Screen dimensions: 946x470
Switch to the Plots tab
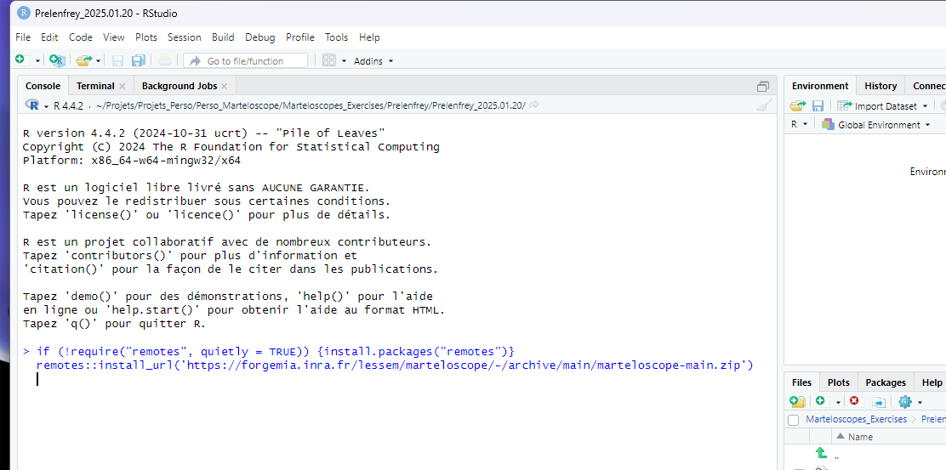(x=838, y=382)
